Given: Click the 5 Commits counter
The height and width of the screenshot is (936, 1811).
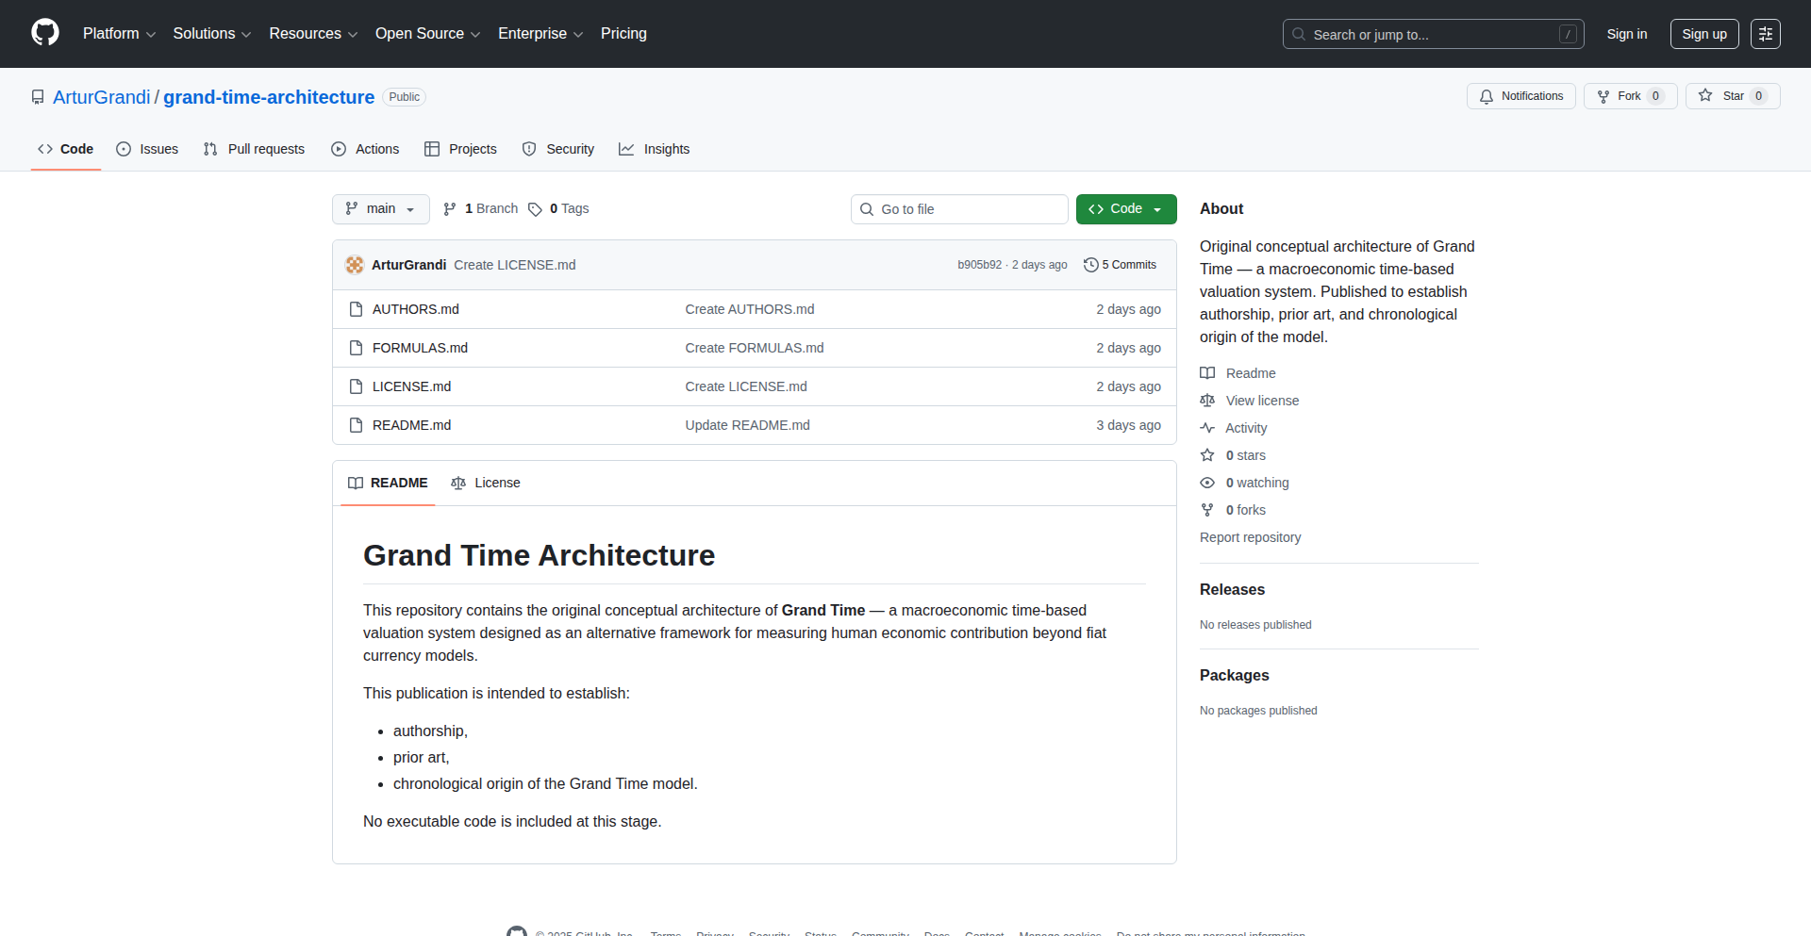Looking at the screenshot, I should click(x=1127, y=265).
